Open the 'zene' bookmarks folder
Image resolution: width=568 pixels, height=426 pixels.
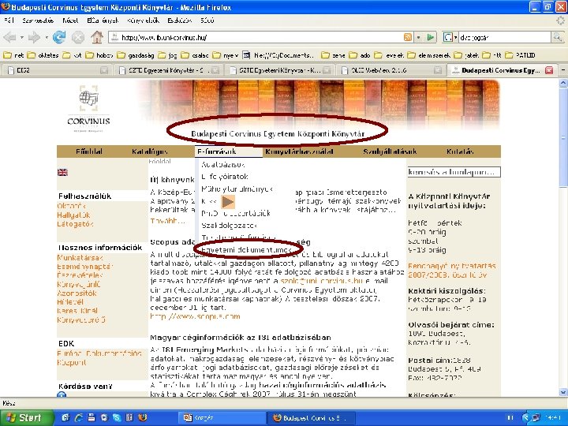coord(333,55)
